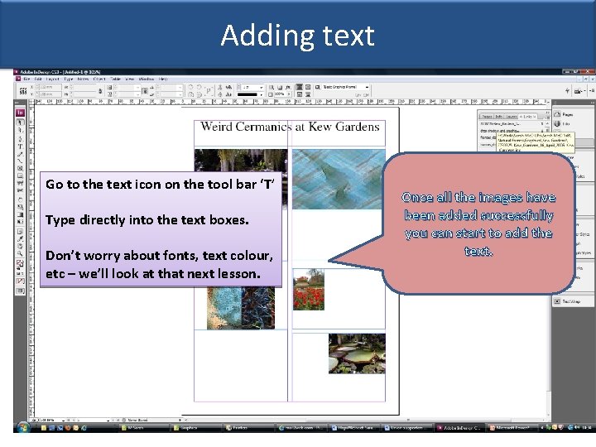Viewport: 596px width, 447px height.
Task: Select the Selection tool (black arrow)
Action: point(20,123)
